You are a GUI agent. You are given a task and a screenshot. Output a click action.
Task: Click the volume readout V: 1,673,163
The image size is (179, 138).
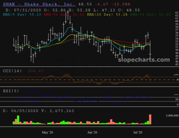(58, 111)
